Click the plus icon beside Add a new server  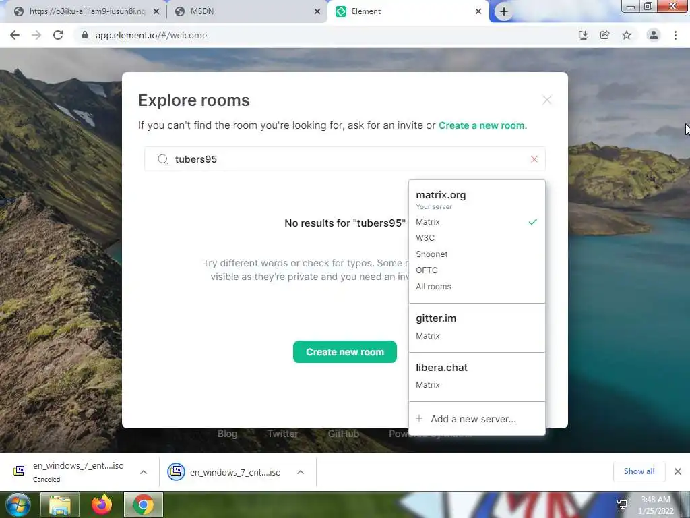point(419,418)
